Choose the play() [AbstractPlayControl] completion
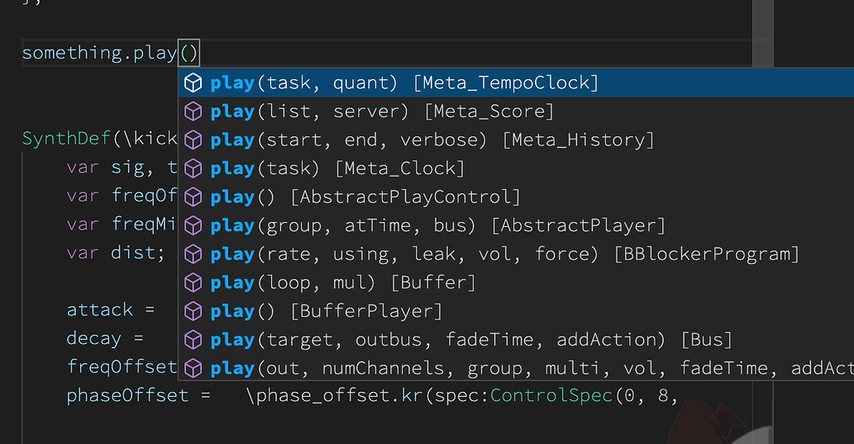This screenshot has height=444, width=854. point(517,197)
